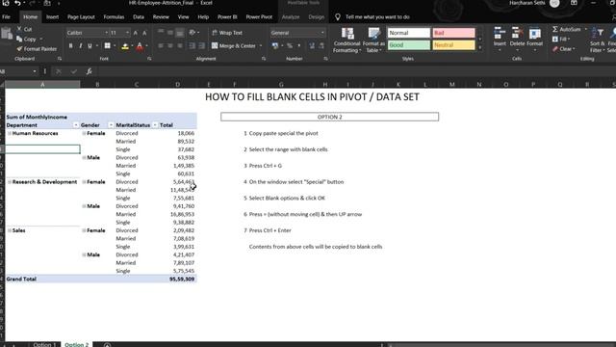Collapse the Human Resources group

[x=9, y=133]
